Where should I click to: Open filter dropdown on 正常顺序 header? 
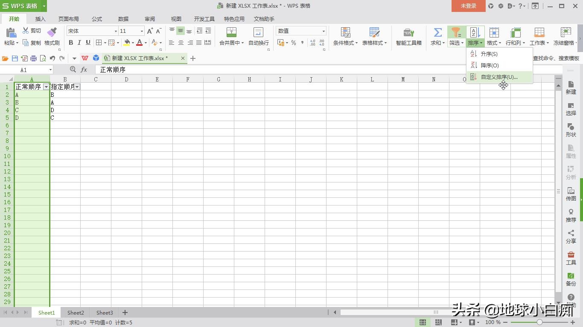pyautogui.click(x=46, y=87)
